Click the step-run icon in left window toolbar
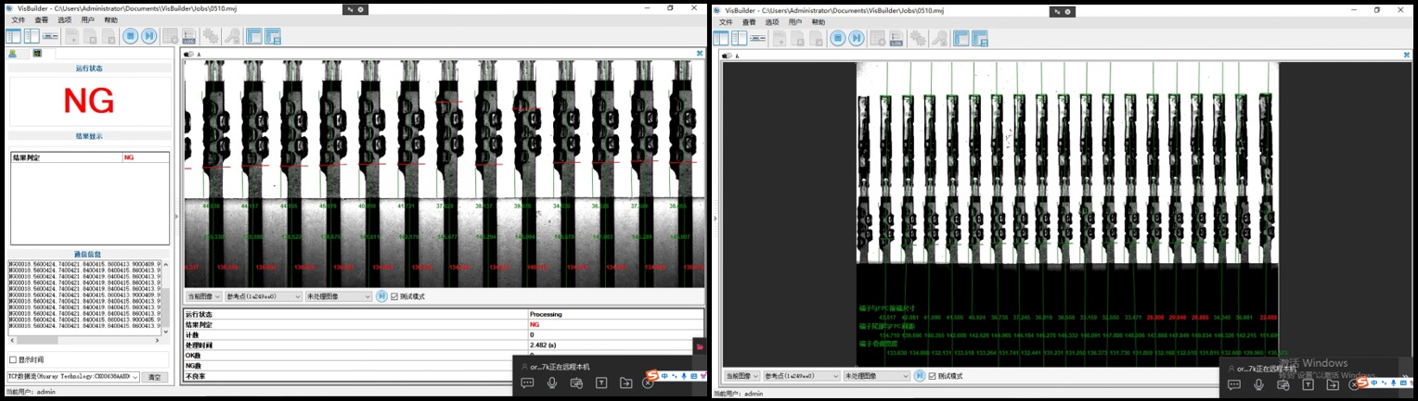Image resolution: width=1418 pixels, height=401 pixels. coord(148,36)
